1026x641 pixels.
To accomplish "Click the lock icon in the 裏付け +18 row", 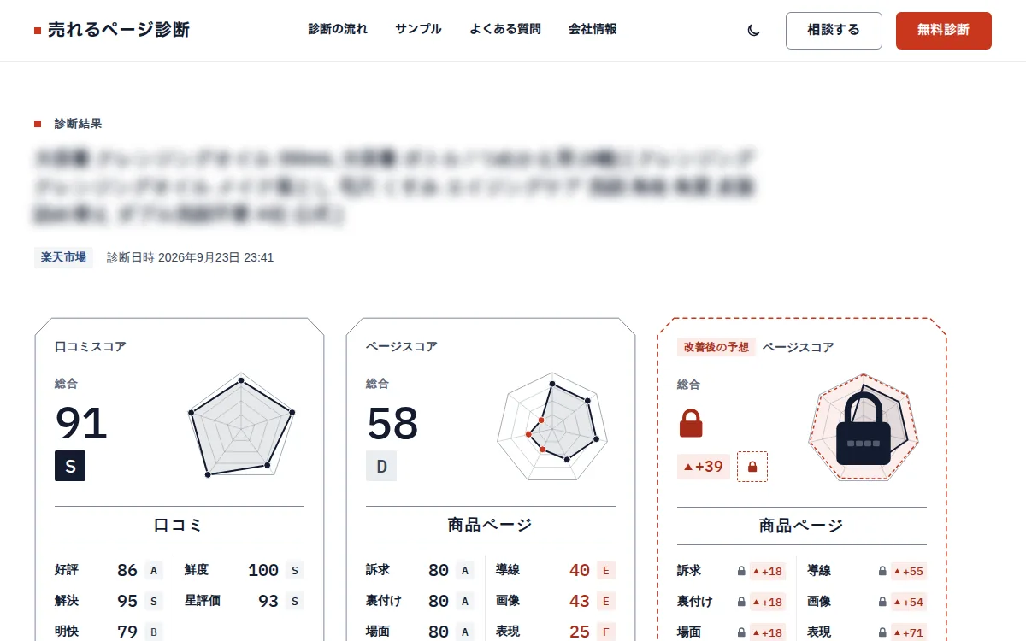I will 742,602.
